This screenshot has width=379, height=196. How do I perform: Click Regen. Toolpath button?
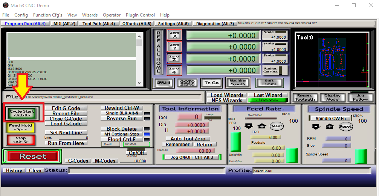click(x=305, y=97)
